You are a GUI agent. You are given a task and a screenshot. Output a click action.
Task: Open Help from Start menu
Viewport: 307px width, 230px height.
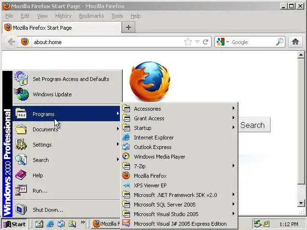pyautogui.click(x=67, y=175)
